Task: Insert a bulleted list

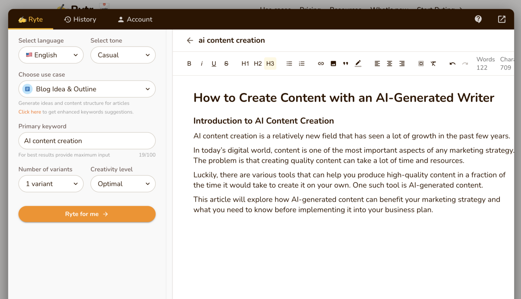Action: (289, 64)
